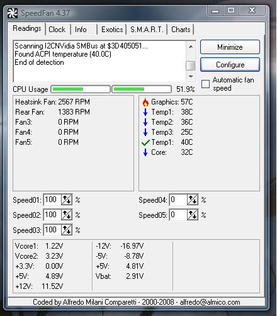
Task: Click the Speed04 spinner arrows
Action: [x=193, y=200]
